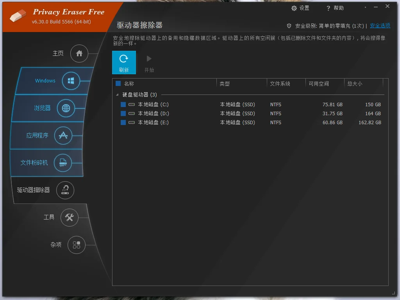Click the 164 GB total size value

(373, 114)
